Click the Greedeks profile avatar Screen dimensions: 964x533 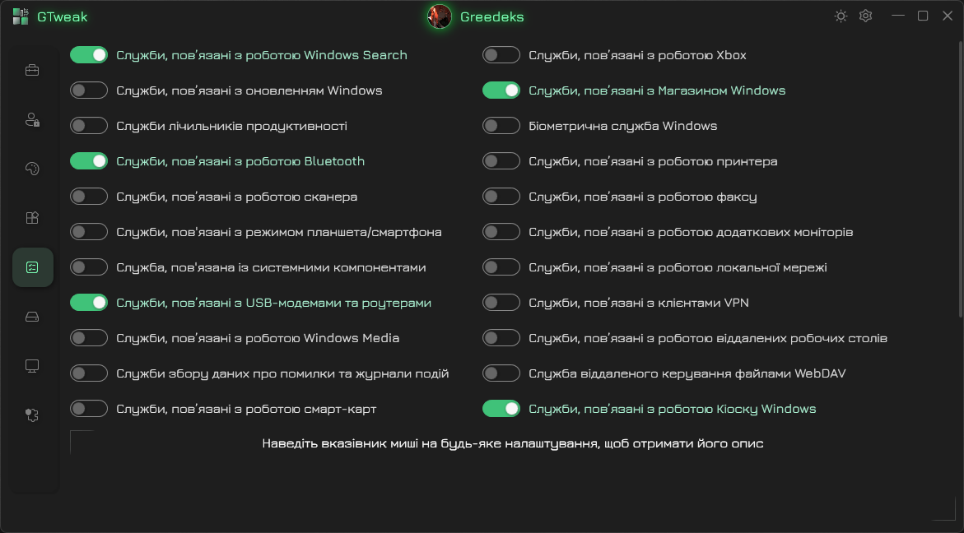(440, 16)
